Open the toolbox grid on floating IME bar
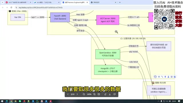The height and width of the screenshot is (103, 183). pyautogui.click(x=175, y=77)
